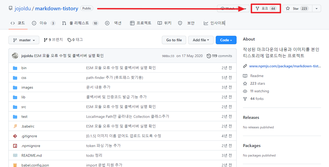This screenshot has height=167, width=329.
Task: Click the repository book icon beside jojoldu
Action: pyautogui.click(x=10, y=8)
